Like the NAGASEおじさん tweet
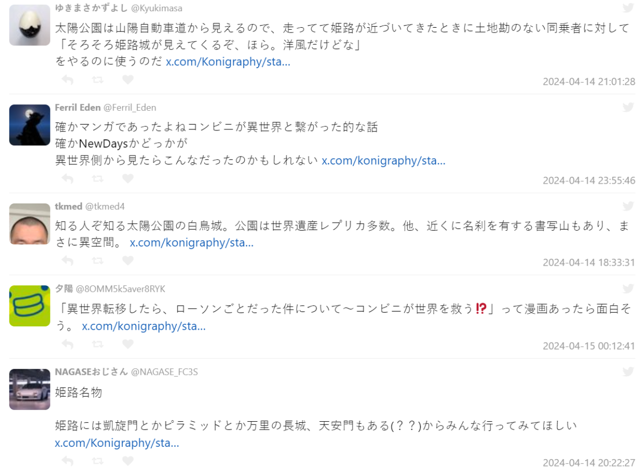Image resolution: width=639 pixels, height=475 pixels. click(x=128, y=460)
